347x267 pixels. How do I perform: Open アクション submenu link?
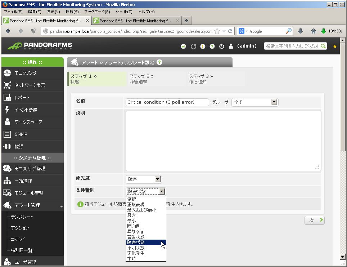pos(20,228)
